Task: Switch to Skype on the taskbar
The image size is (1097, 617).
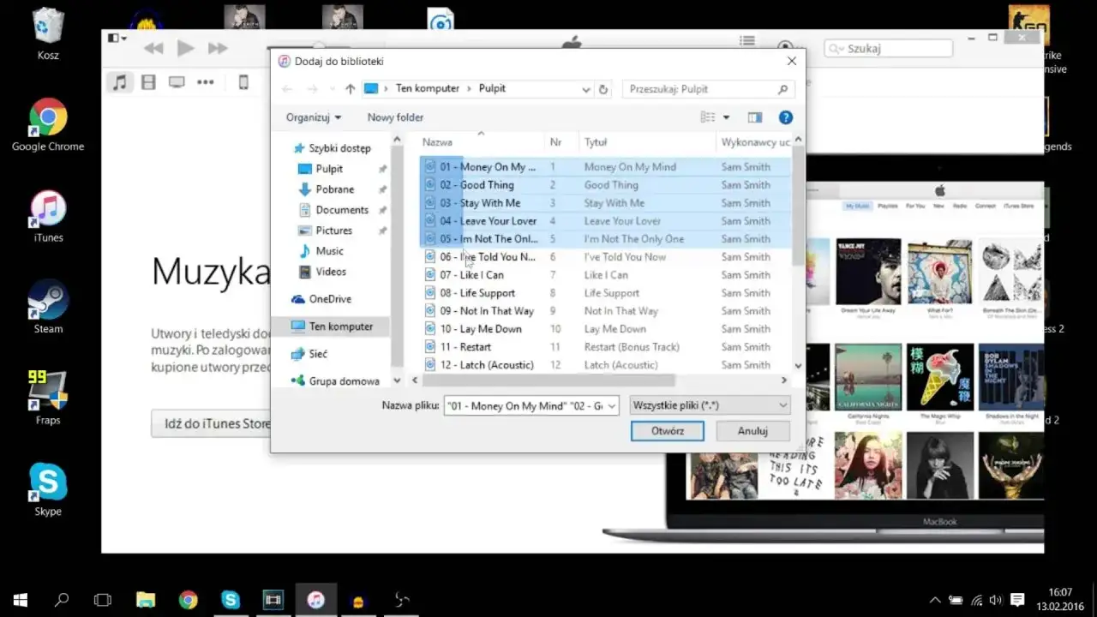Action: pyautogui.click(x=231, y=600)
